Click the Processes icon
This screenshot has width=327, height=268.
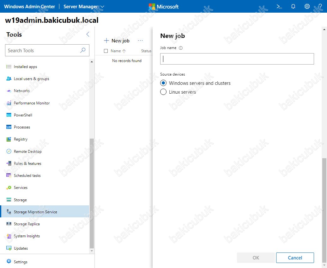[9, 127]
